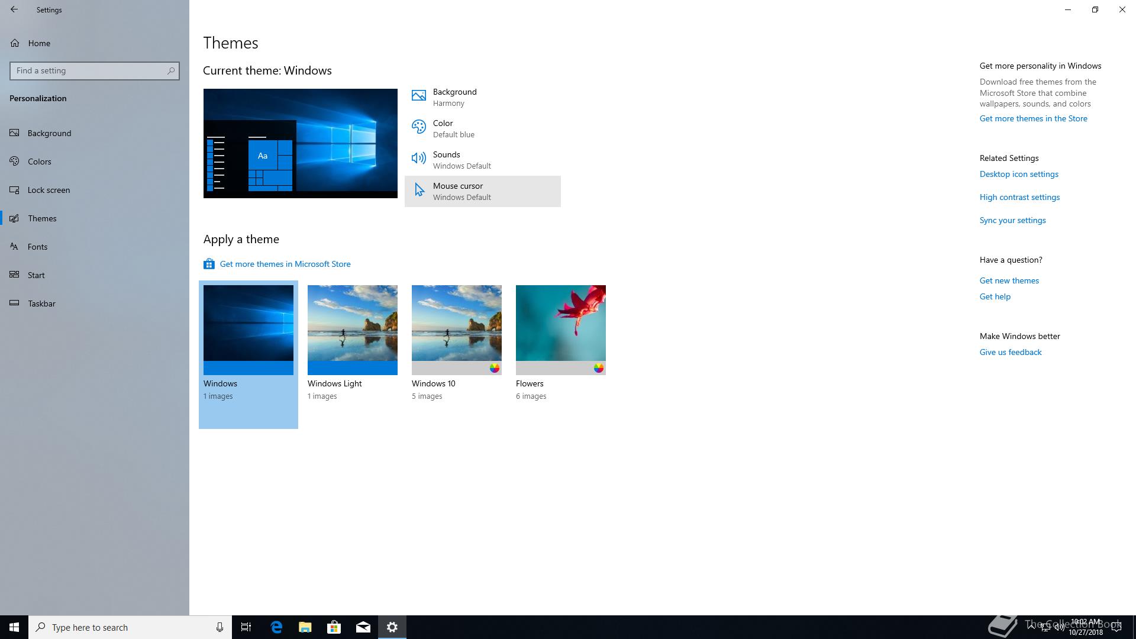Open Background personalization page in sidebar

[95, 133]
